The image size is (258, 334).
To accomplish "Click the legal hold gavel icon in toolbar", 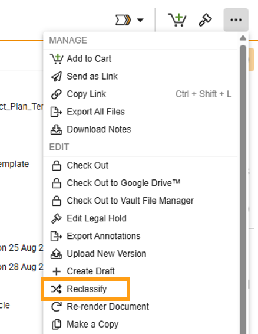I will (x=205, y=20).
